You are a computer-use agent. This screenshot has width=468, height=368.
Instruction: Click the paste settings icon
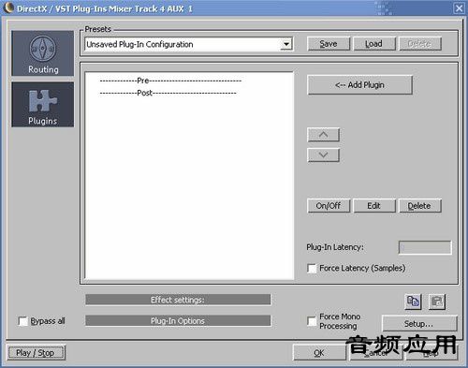[x=437, y=302]
